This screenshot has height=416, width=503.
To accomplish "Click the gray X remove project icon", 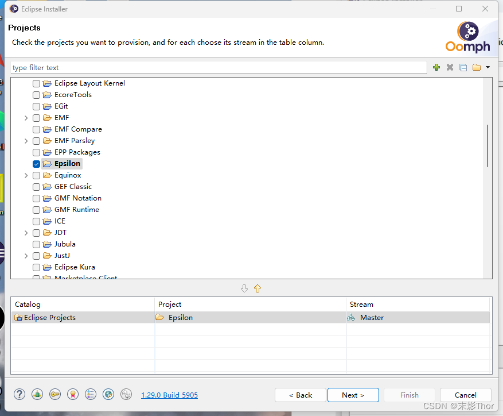I will tap(450, 67).
